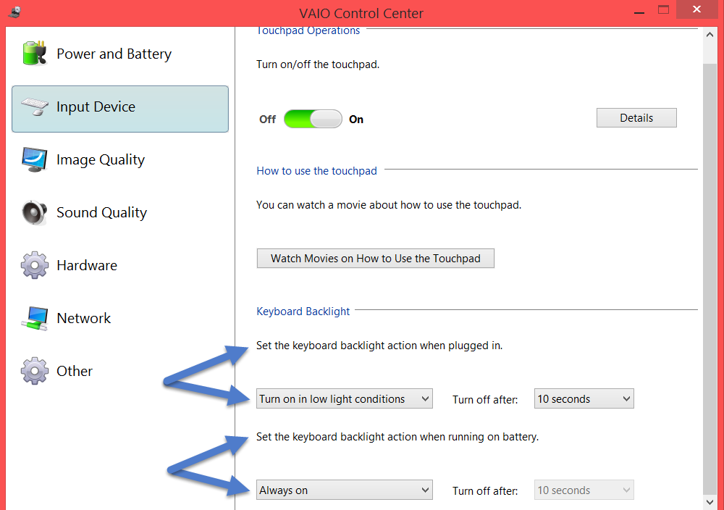Open Image Quality settings
This screenshot has height=510, width=724.
[x=120, y=159]
